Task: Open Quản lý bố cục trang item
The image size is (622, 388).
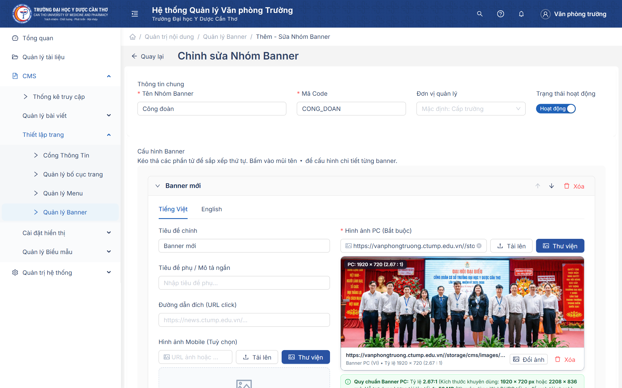Action: click(60, 174)
